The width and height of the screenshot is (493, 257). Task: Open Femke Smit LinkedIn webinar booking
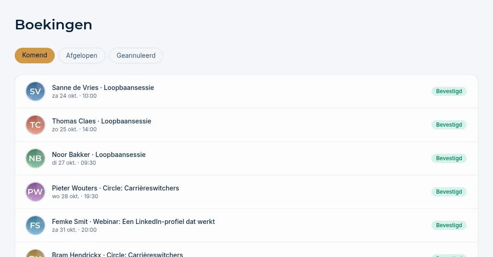pos(246,225)
